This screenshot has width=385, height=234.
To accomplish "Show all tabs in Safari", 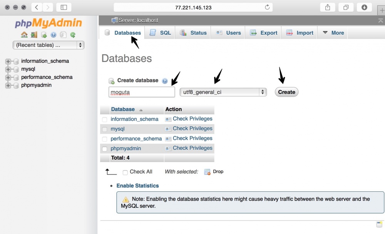I will (x=346, y=7).
